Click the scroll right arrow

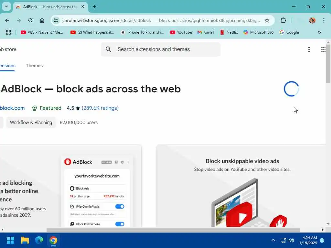(323, 230)
